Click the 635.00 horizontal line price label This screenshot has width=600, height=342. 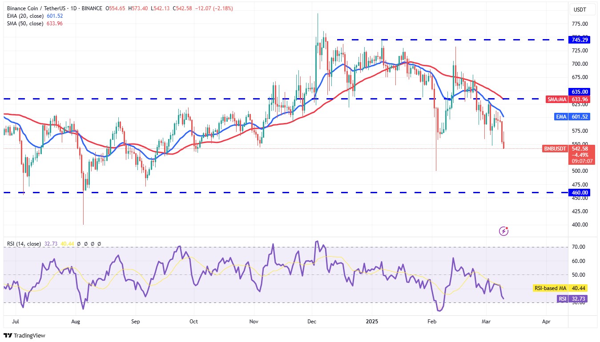[x=580, y=92]
